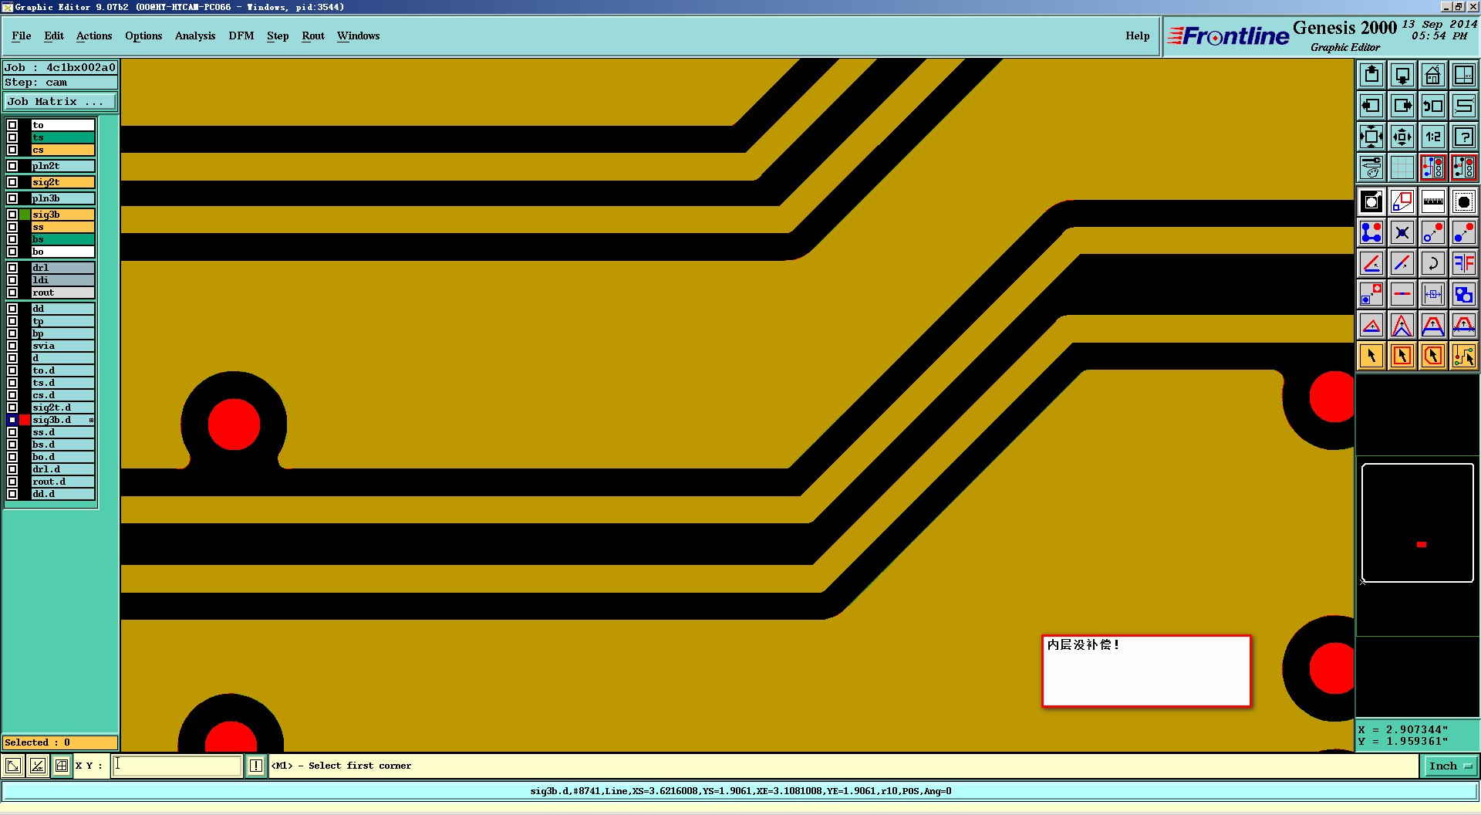This screenshot has width=1481, height=815.
Task: Select the ruler measure tool
Action: tap(1433, 202)
